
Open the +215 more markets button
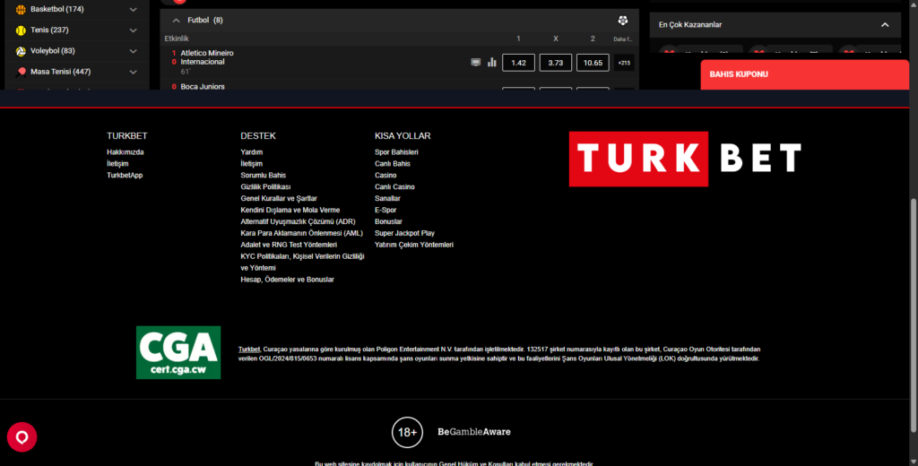[624, 63]
